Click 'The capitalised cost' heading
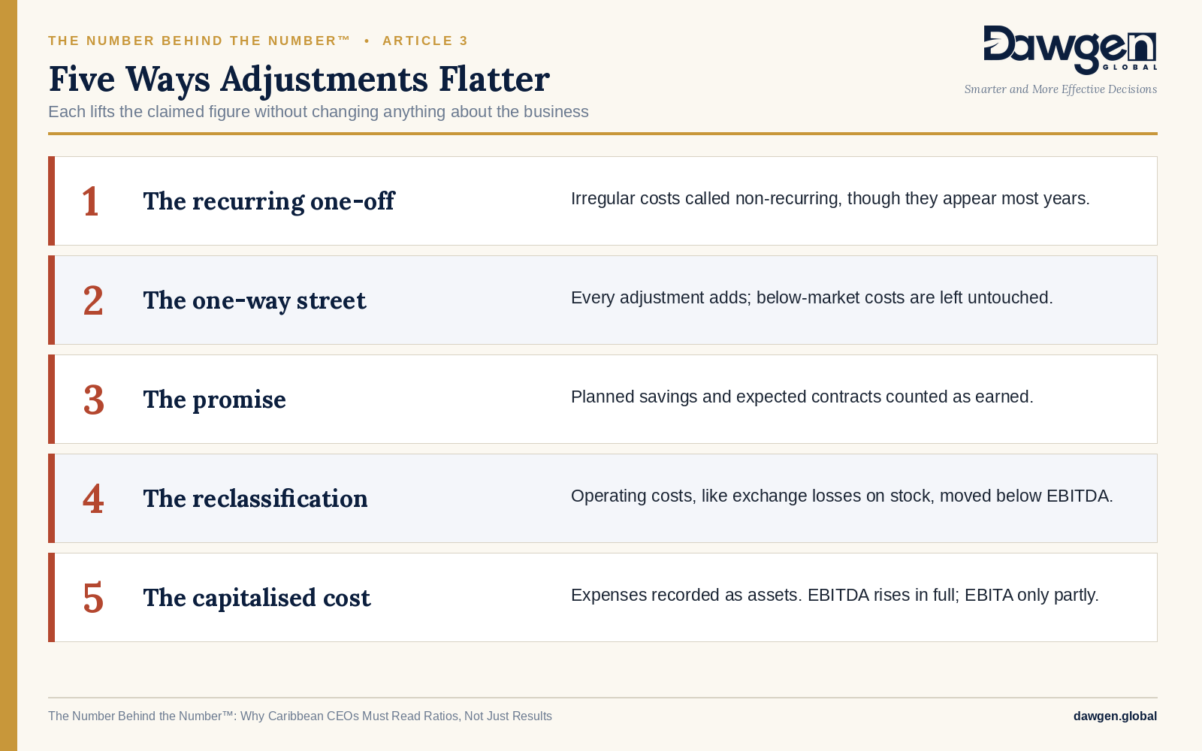The image size is (1202, 751). [257, 598]
